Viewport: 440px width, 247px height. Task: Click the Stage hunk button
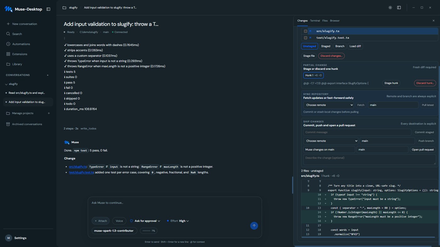coord(391,83)
